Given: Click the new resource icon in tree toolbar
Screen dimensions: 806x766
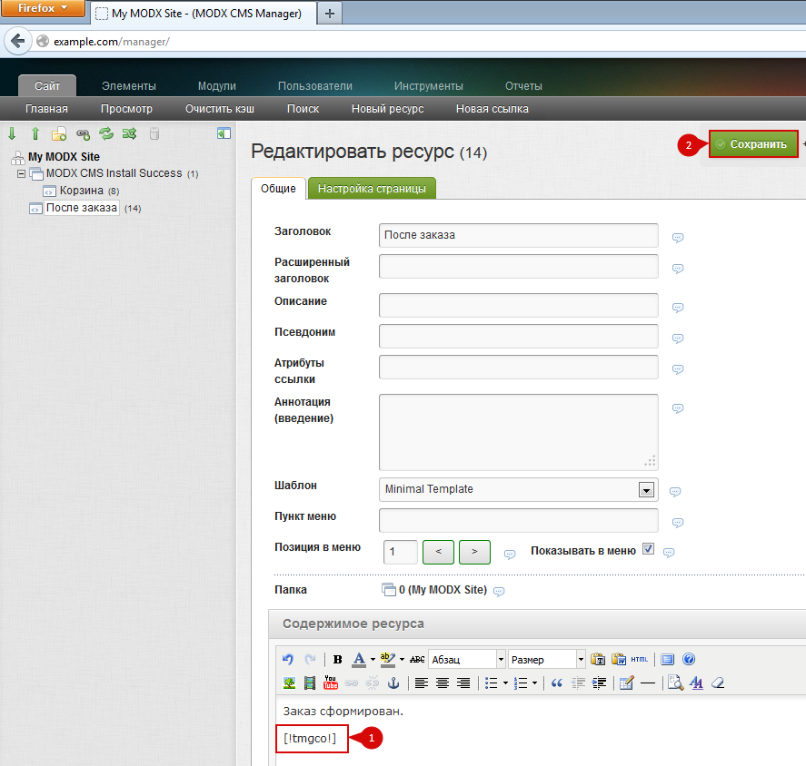Looking at the screenshot, I should (59, 133).
